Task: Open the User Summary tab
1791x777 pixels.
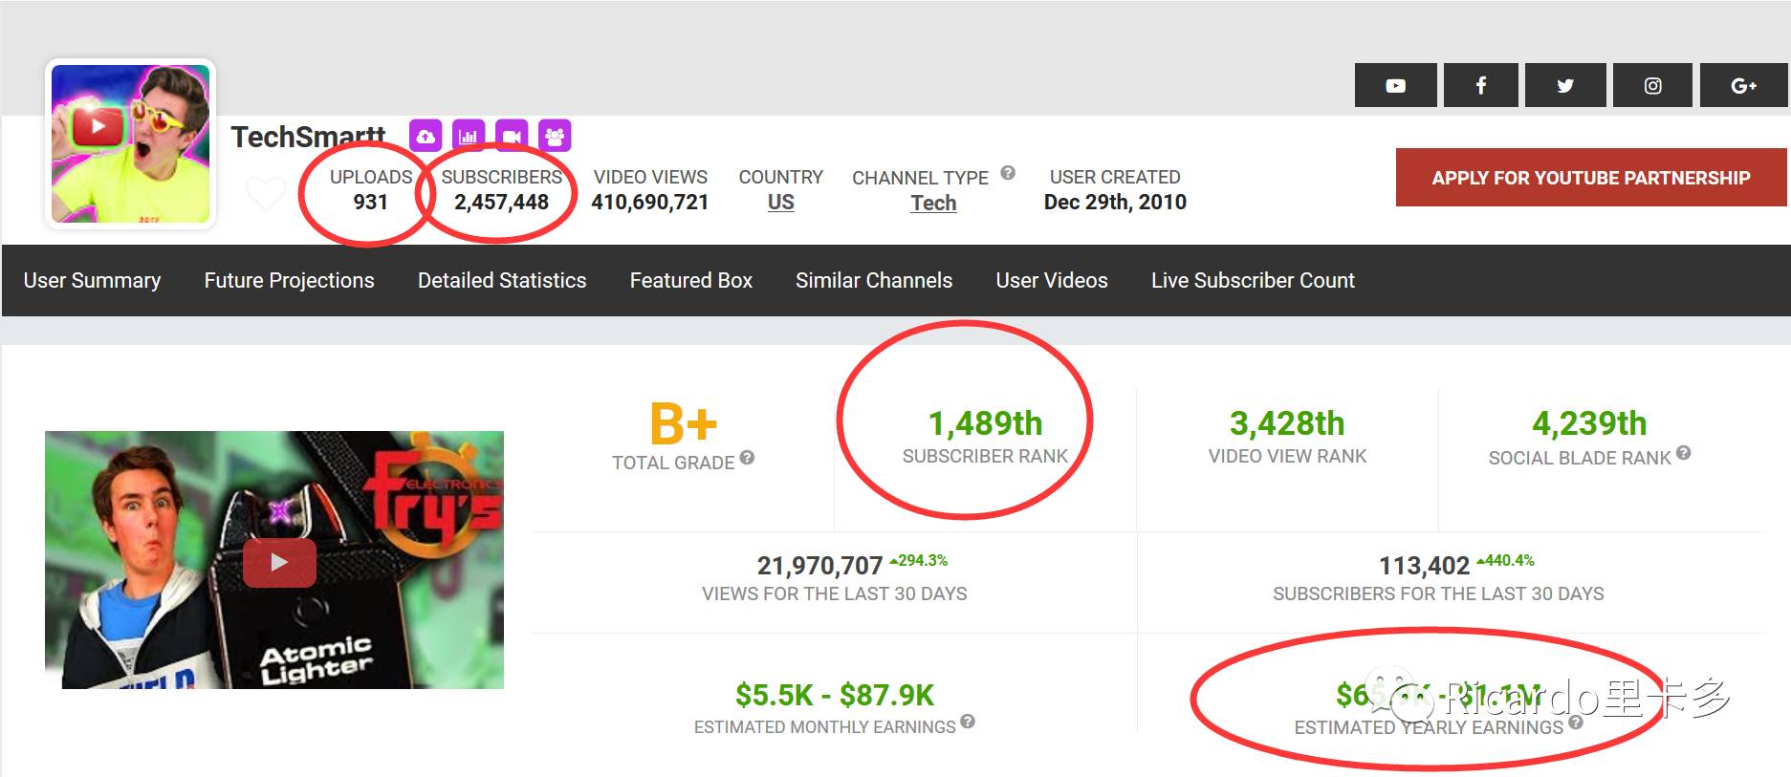Action: point(92,280)
